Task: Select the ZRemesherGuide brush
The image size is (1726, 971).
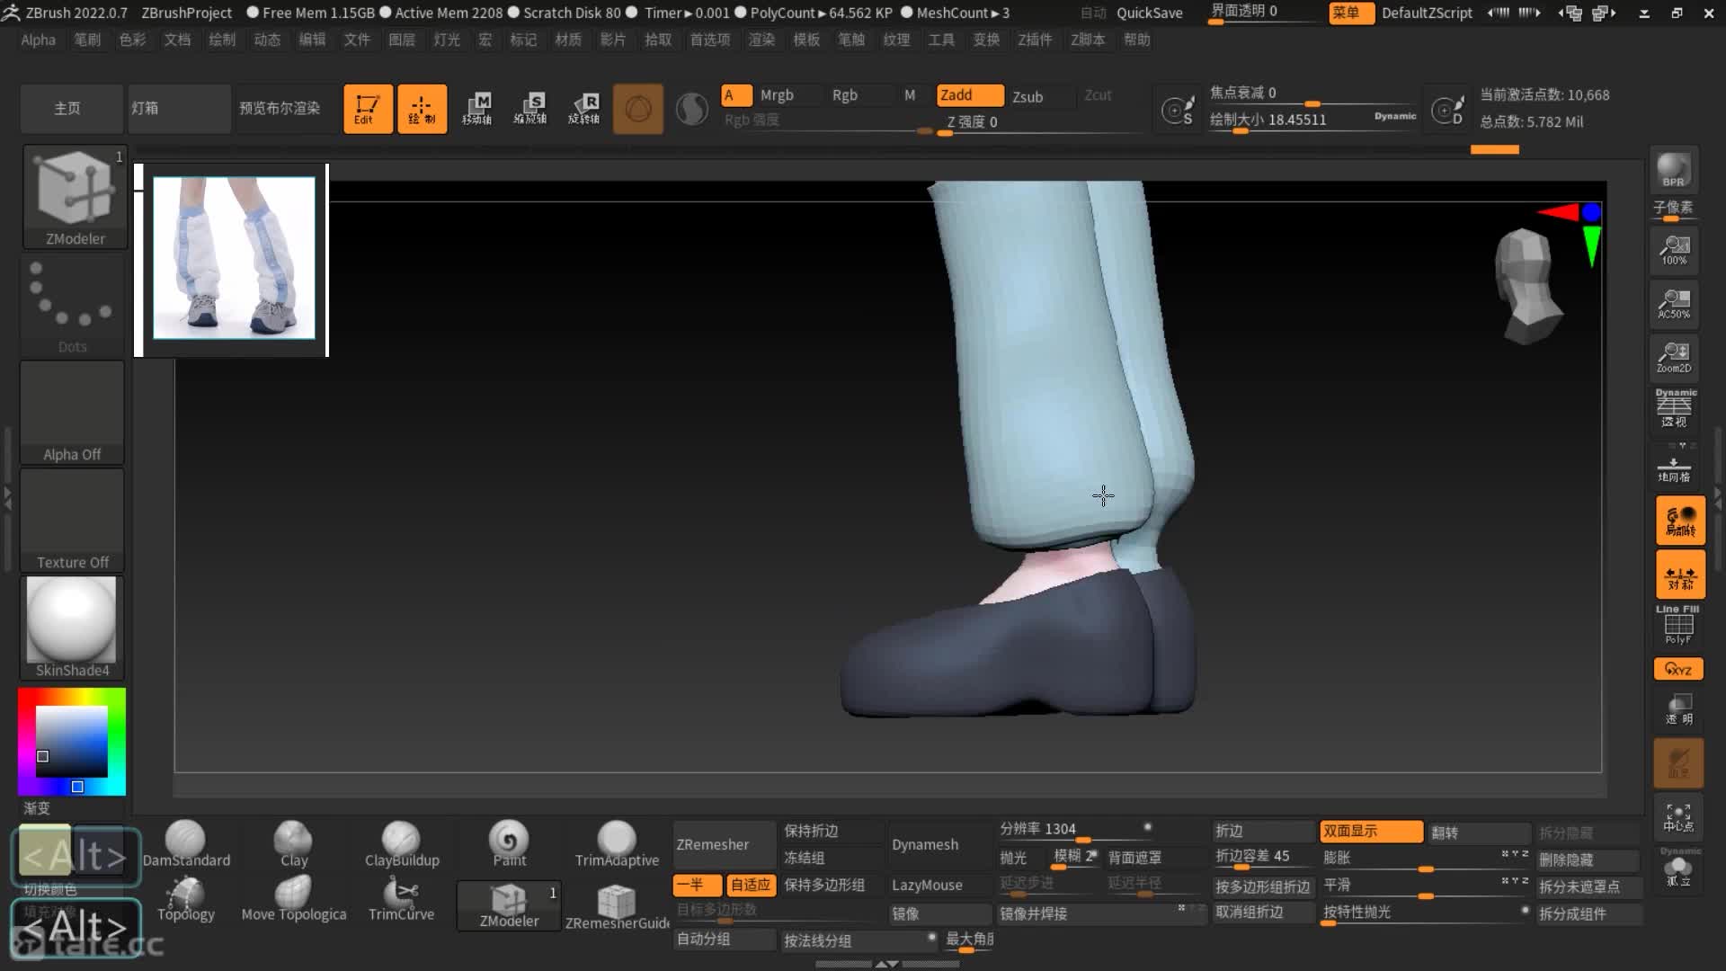Action: click(x=617, y=906)
